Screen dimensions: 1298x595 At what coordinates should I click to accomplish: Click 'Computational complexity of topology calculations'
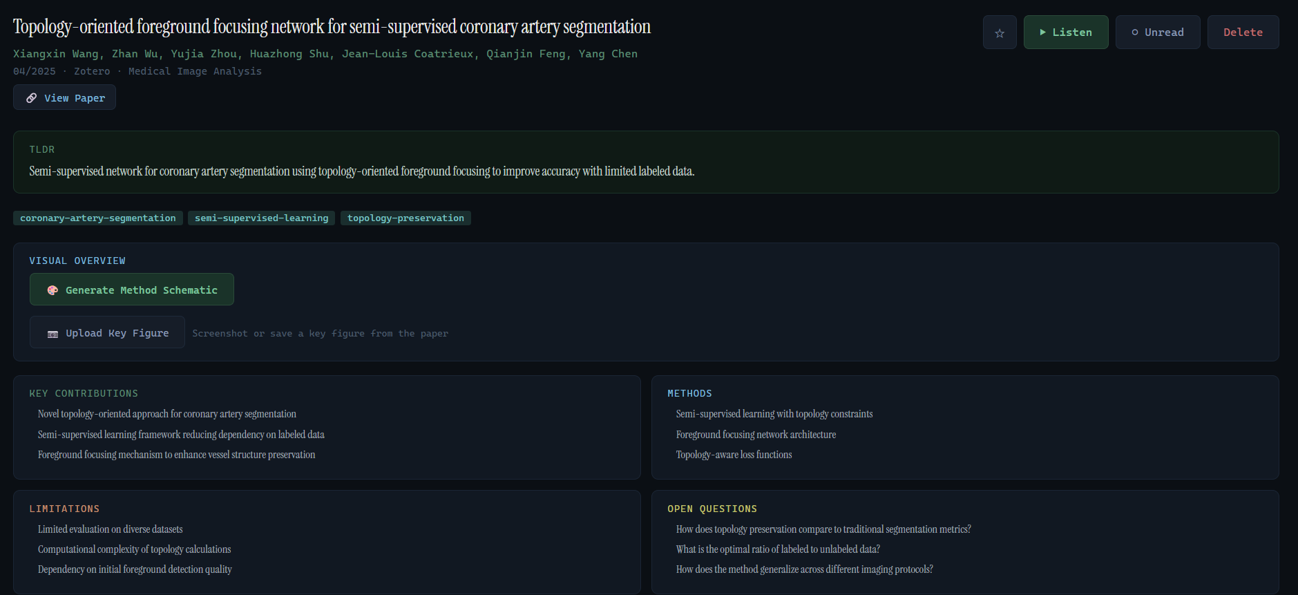(x=135, y=549)
